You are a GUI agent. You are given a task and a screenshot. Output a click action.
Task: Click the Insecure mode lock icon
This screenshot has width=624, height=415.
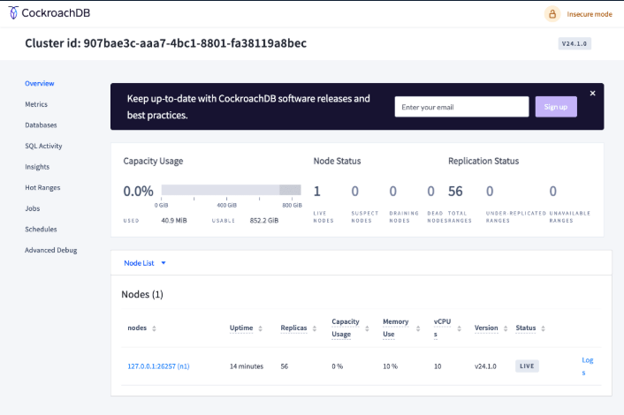[x=552, y=14]
